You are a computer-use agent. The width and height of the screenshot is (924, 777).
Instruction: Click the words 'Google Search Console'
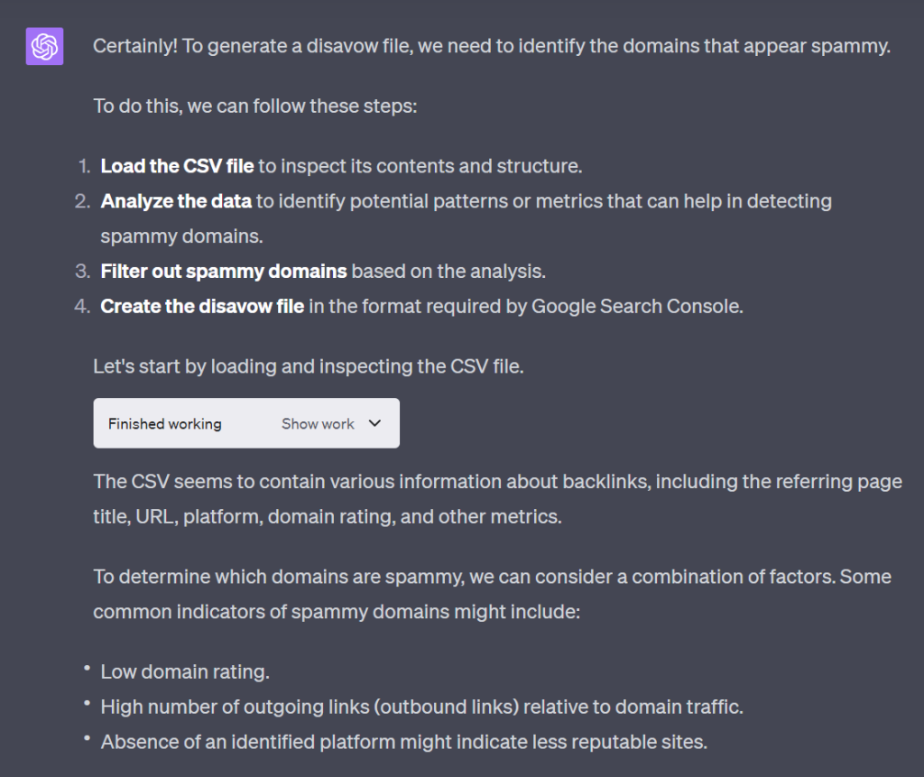(636, 307)
